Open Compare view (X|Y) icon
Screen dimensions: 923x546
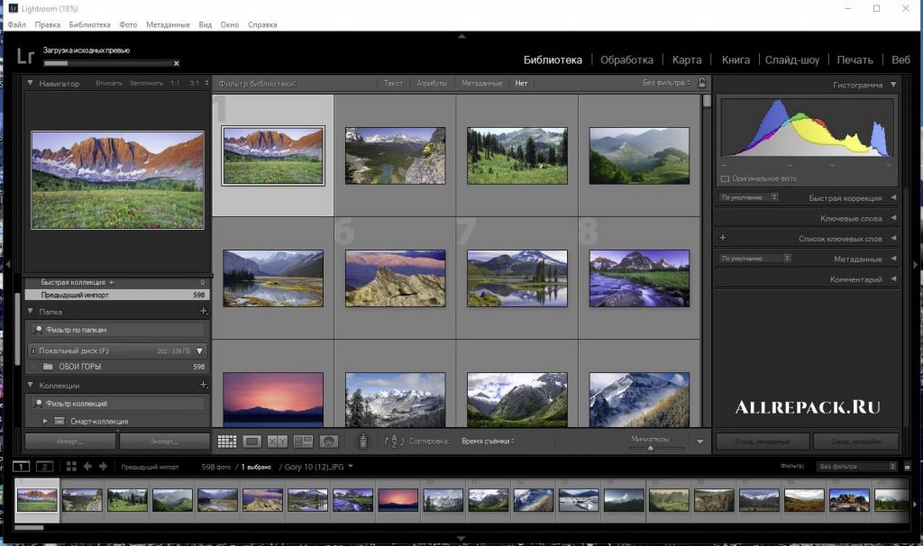[x=278, y=441]
